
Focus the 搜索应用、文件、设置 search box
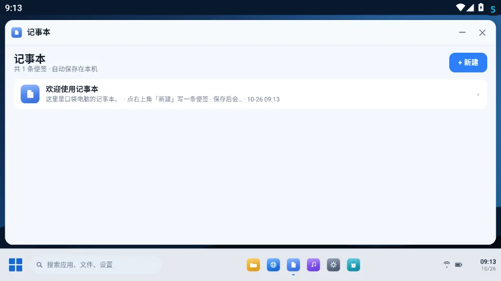(x=96, y=265)
